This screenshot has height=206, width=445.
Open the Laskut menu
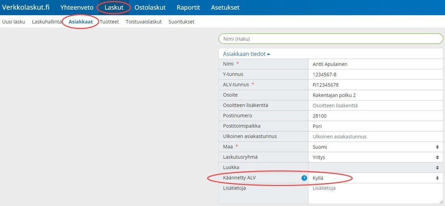tap(114, 8)
